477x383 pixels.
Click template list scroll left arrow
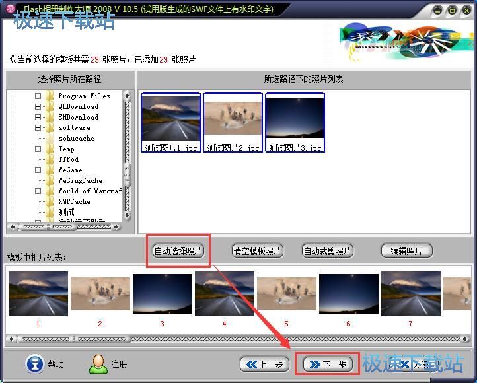(x=11, y=339)
